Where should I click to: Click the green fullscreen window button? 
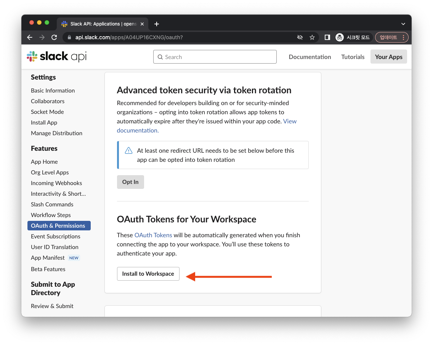pyautogui.click(x=47, y=22)
